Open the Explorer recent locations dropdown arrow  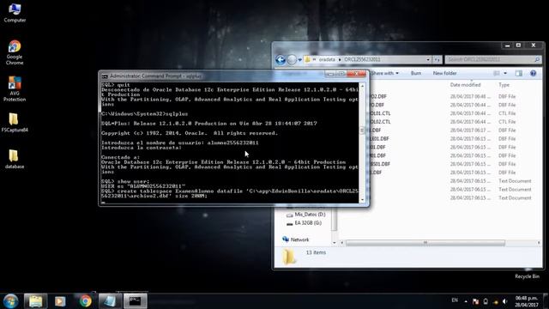[300, 60]
